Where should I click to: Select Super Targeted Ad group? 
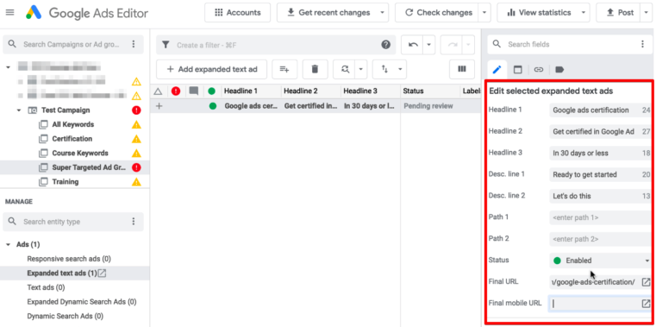click(89, 167)
